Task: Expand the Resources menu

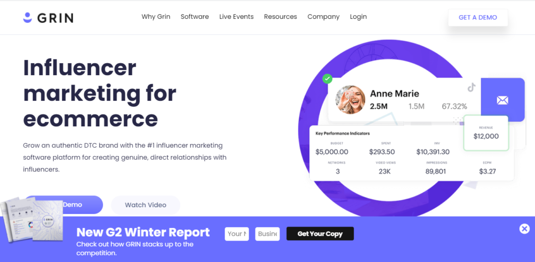Action: click(280, 17)
